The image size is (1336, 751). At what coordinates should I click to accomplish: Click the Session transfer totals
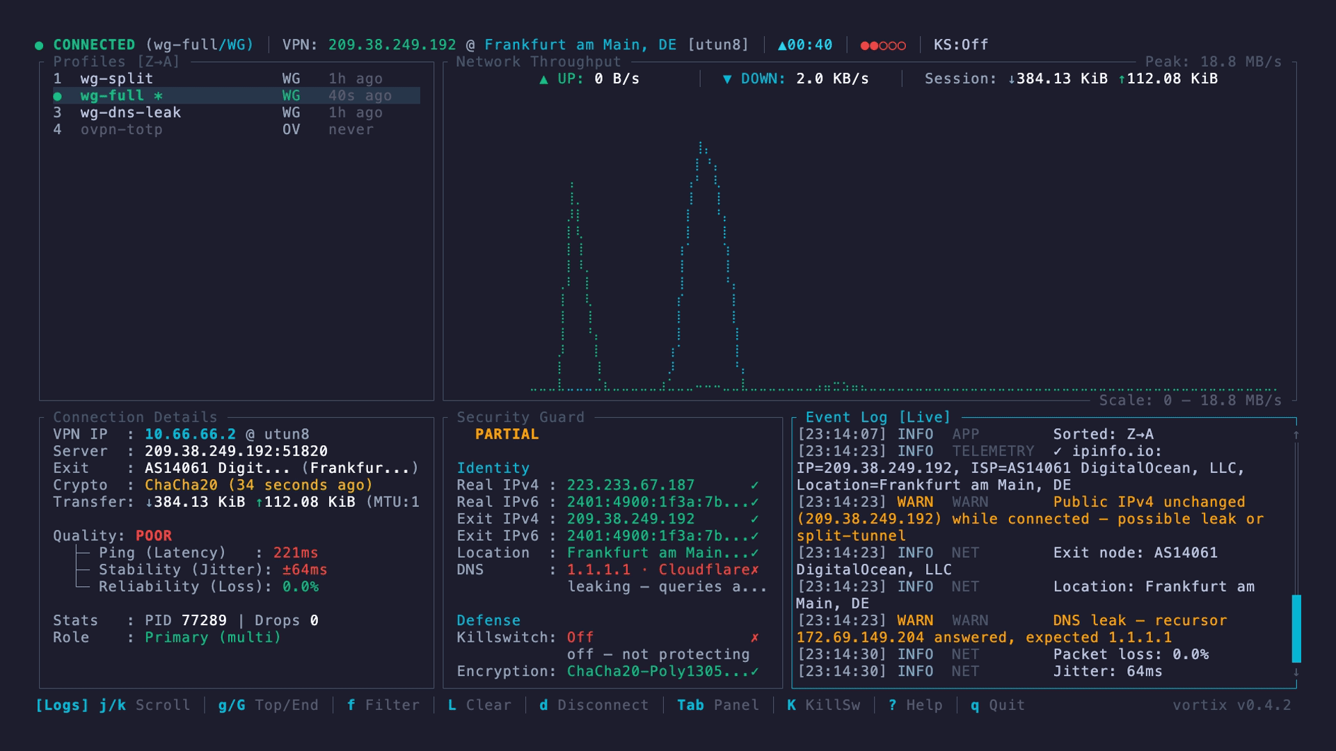pos(1071,79)
